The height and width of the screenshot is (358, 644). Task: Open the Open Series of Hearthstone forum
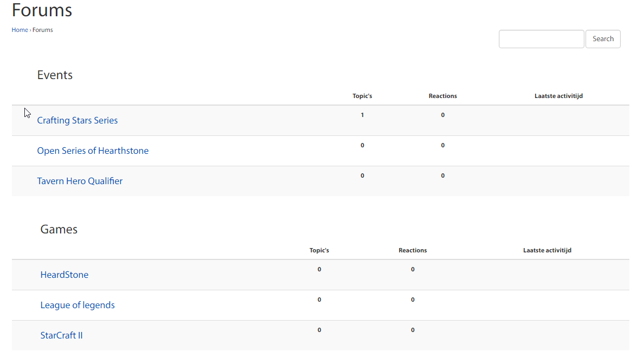point(93,151)
